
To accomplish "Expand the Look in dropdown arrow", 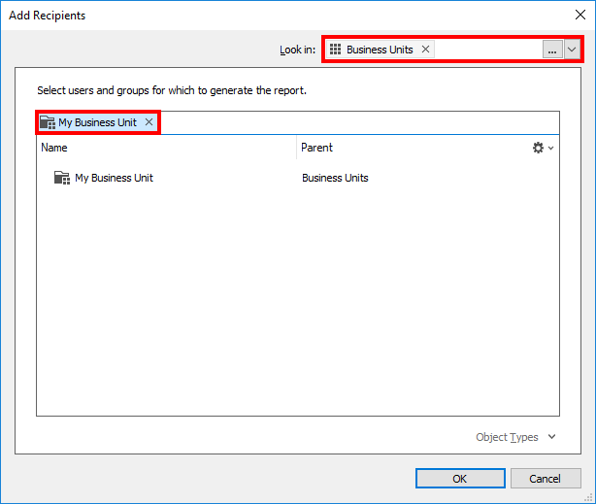I will point(572,50).
